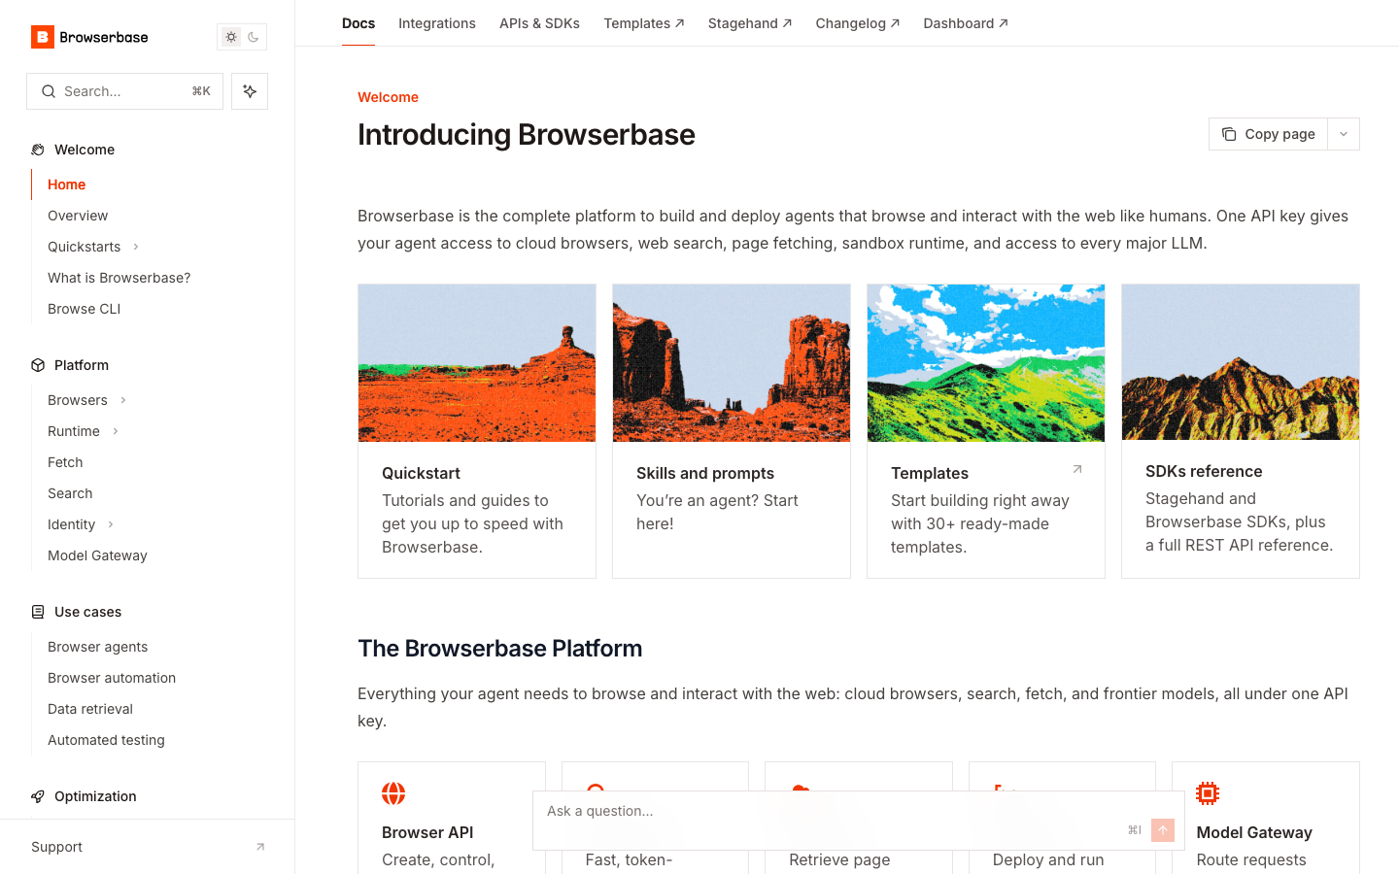This screenshot has height=874, width=1399.
Task: Open Data retrieval use case
Action: coord(90,709)
